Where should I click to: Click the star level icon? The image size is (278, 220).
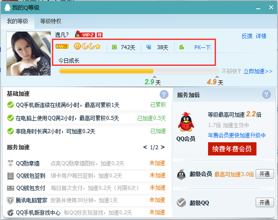click(98, 47)
